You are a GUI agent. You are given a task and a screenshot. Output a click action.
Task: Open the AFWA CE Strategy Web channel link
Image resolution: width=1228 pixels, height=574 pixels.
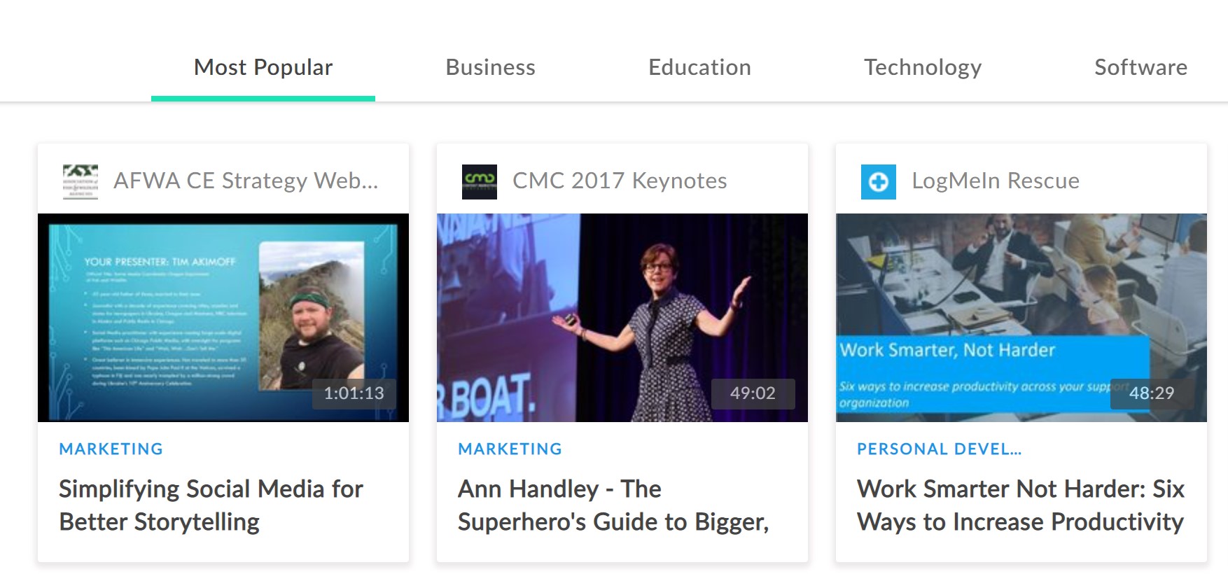tap(246, 181)
